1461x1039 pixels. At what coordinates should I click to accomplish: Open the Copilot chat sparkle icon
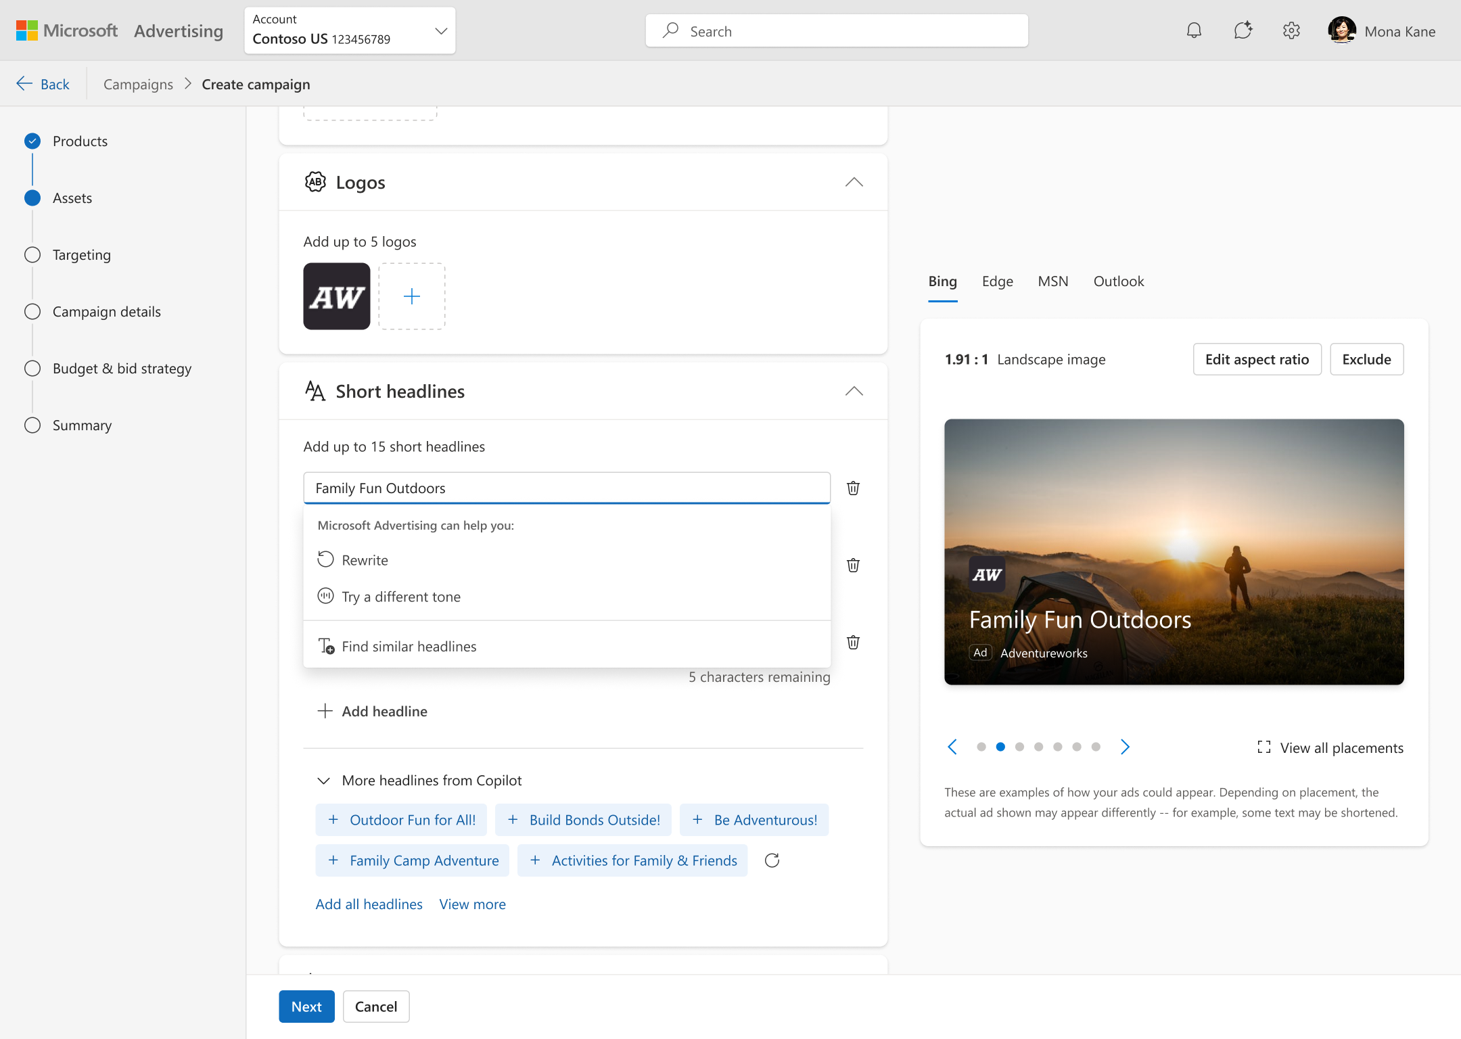coord(1243,31)
